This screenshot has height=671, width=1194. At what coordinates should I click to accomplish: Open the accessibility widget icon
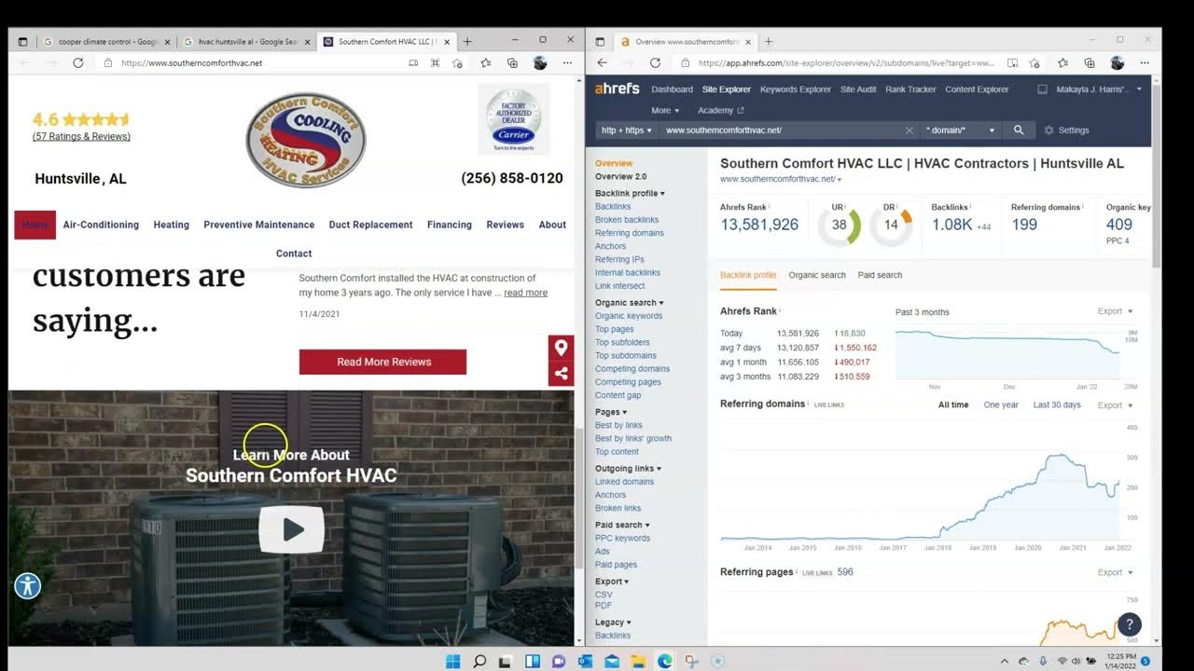(28, 585)
